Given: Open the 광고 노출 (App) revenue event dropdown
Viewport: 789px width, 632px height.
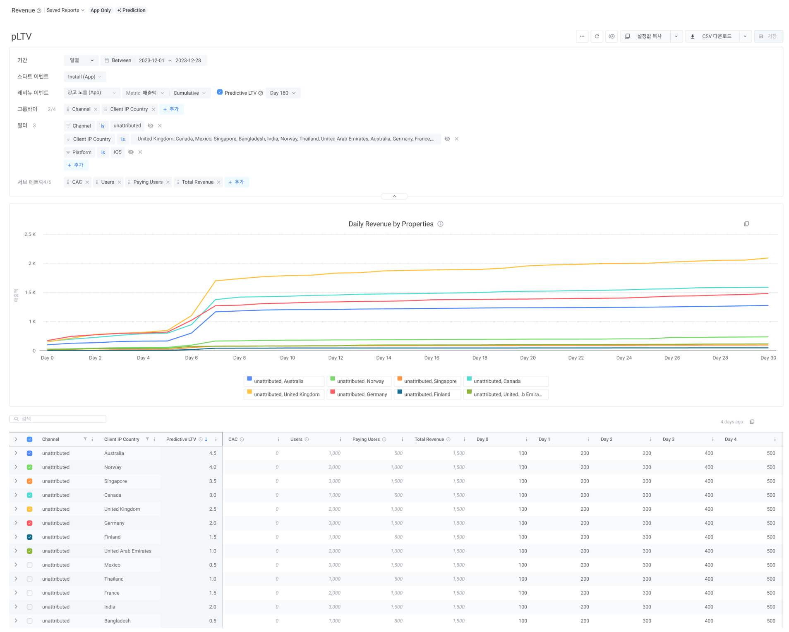Looking at the screenshot, I should pos(92,93).
